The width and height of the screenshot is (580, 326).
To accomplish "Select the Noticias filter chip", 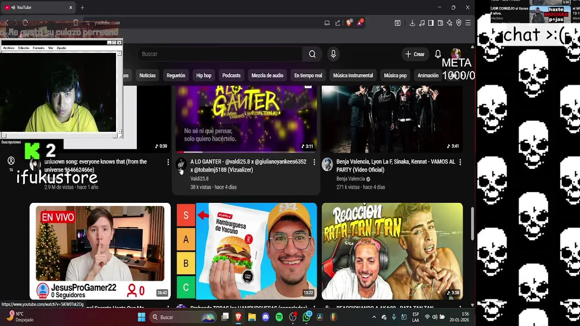I will coord(147,76).
